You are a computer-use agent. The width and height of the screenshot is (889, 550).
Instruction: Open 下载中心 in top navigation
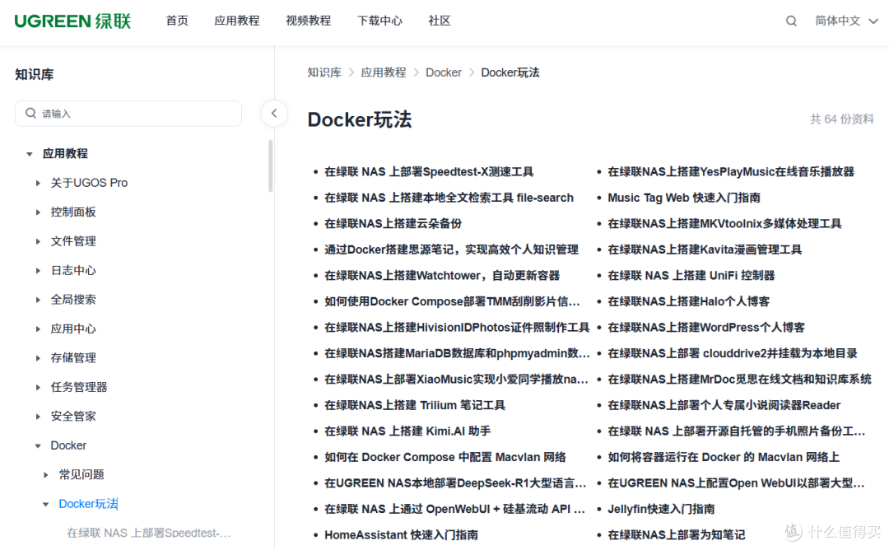click(379, 21)
